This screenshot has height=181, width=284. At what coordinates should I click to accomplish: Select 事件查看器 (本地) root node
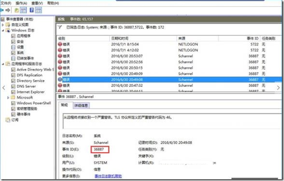coord(20,19)
